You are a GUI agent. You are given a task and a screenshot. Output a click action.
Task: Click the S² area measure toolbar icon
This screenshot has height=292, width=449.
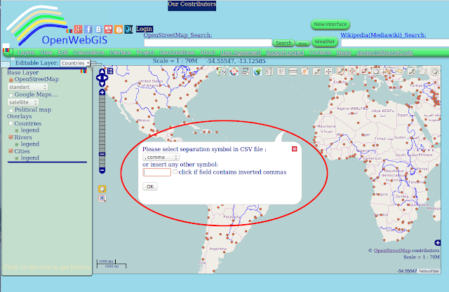(281, 71)
